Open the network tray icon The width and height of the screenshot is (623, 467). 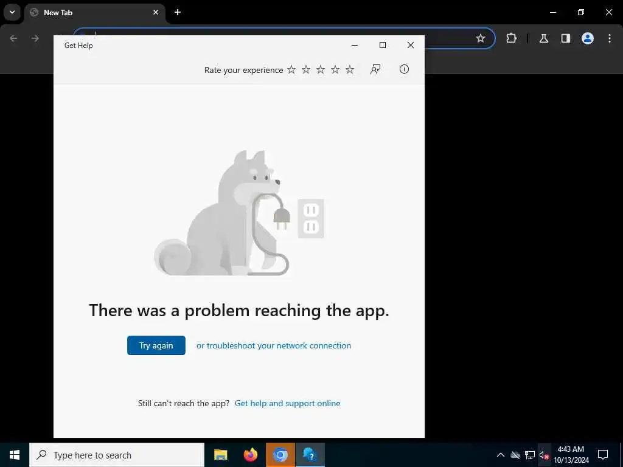530,455
